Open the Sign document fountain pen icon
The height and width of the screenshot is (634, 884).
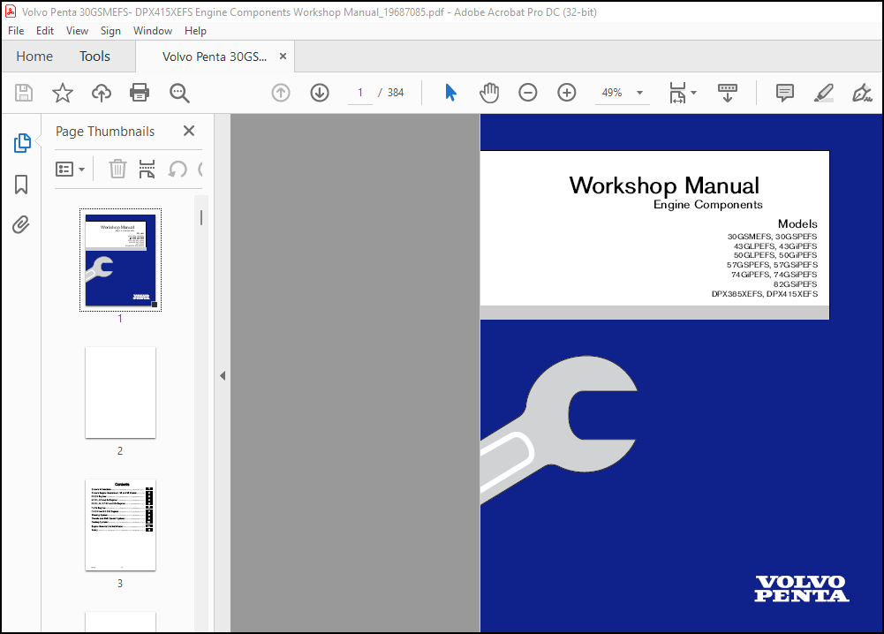[x=862, y=93]
